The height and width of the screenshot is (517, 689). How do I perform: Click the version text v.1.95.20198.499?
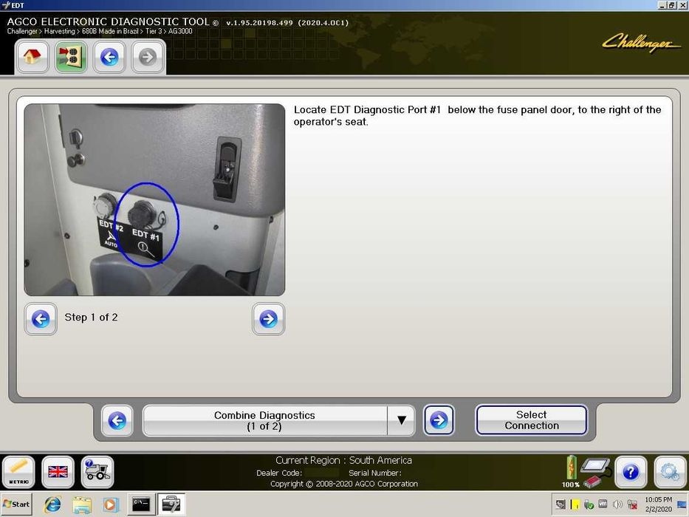(x=259, y=23)
